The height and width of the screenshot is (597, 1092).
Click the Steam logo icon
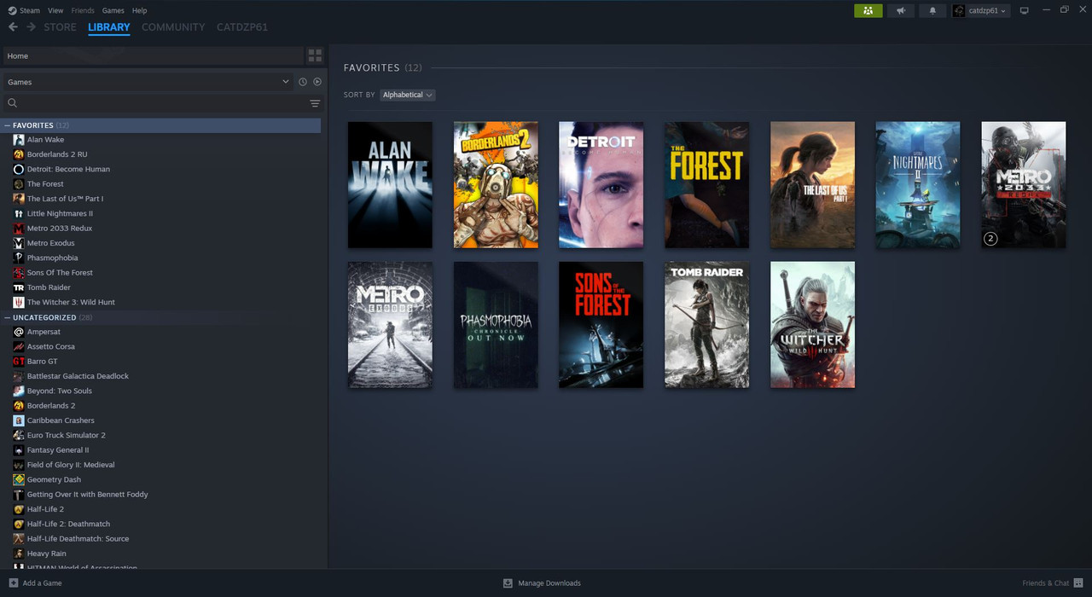coord(11,10)
